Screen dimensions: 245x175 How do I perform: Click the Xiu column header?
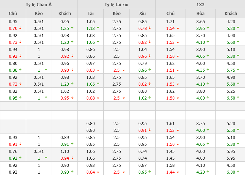coord(142,14)
